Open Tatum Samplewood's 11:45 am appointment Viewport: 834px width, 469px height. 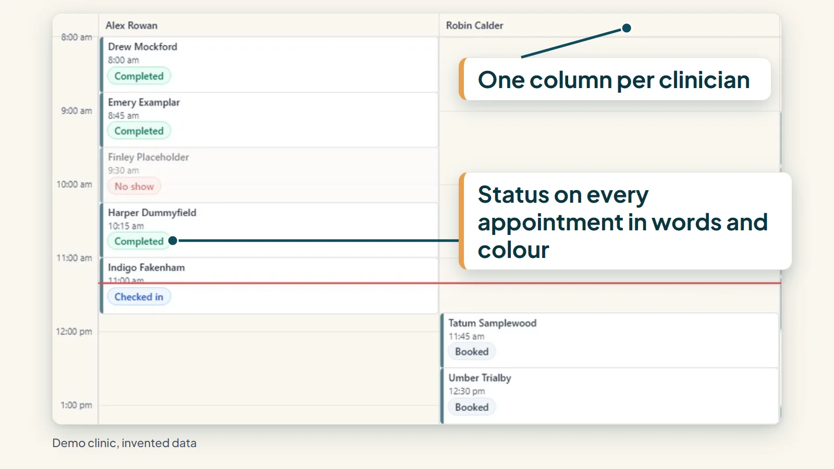(610, 341)
